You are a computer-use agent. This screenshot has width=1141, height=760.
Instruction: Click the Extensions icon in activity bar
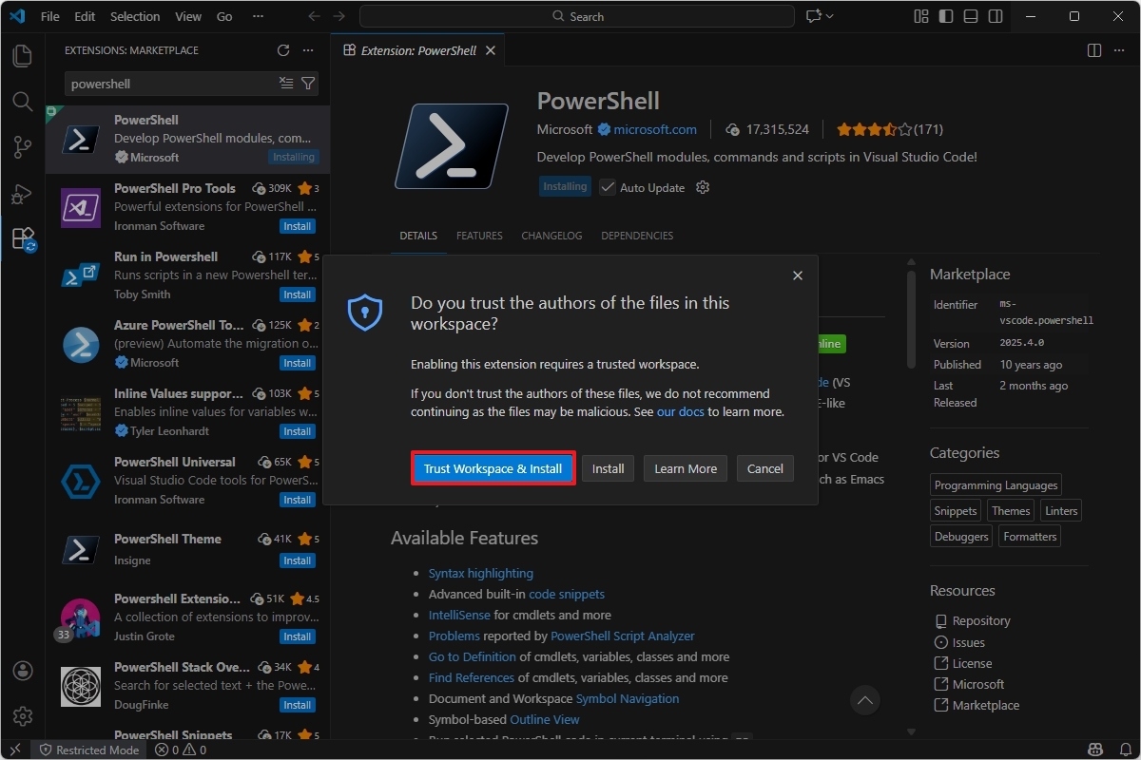click(x=23, y=238)
